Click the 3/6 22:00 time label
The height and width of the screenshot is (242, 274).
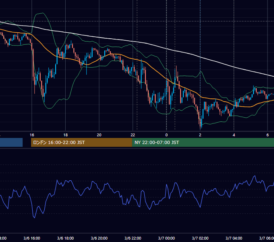coord(133,238)
